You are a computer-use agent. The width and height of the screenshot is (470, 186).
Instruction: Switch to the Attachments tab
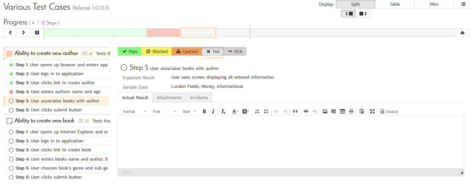pos(169,98)
